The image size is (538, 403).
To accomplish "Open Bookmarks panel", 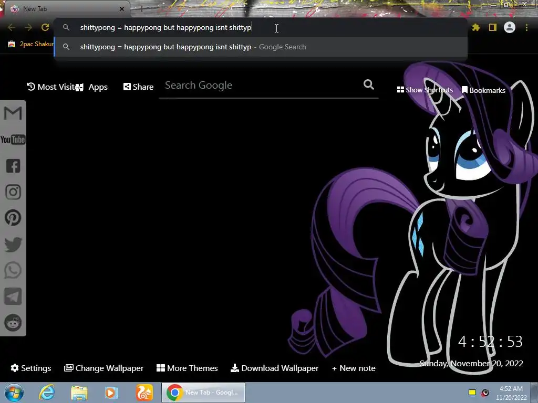I will click(483, 90).
